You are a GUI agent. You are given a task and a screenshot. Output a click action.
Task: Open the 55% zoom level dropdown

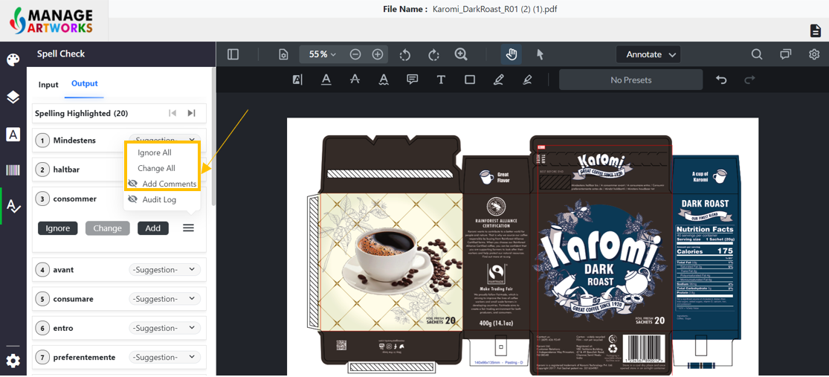point(323,54)
